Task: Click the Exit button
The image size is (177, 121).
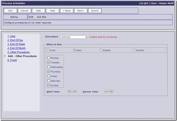Action: (10, 11)
